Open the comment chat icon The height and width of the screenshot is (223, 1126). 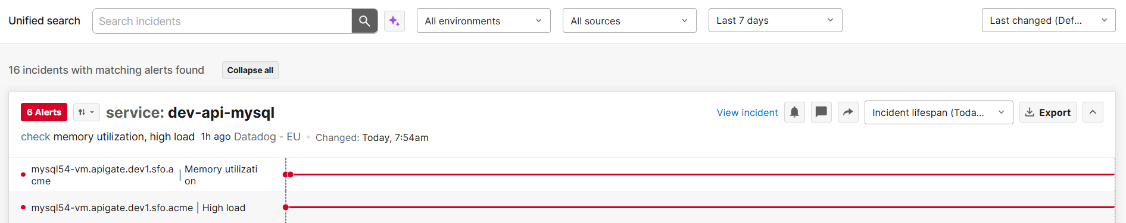[821, 112]
